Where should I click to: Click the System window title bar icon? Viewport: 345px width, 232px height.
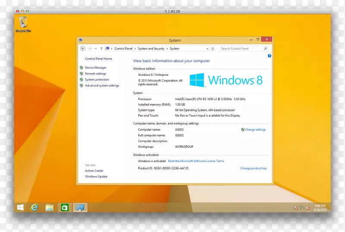tap(81, 40)
